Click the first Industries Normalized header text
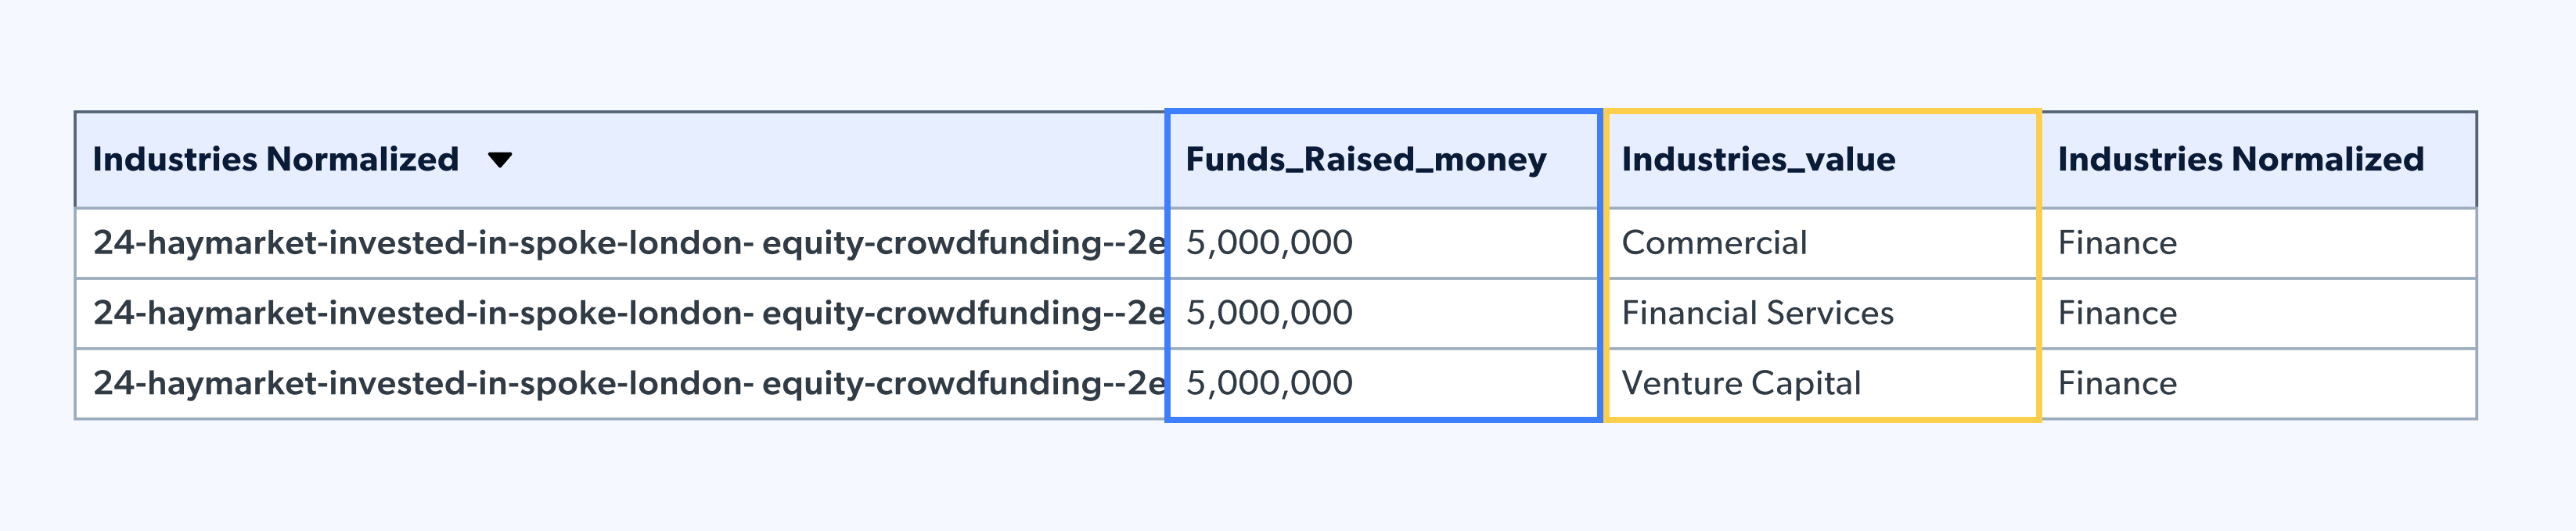The height and width of the screenshot is (531, 2576). (275, 160)
